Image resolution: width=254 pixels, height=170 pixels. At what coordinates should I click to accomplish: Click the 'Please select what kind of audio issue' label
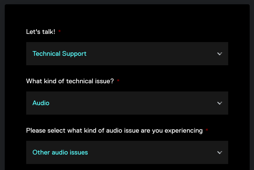point(114,131)
